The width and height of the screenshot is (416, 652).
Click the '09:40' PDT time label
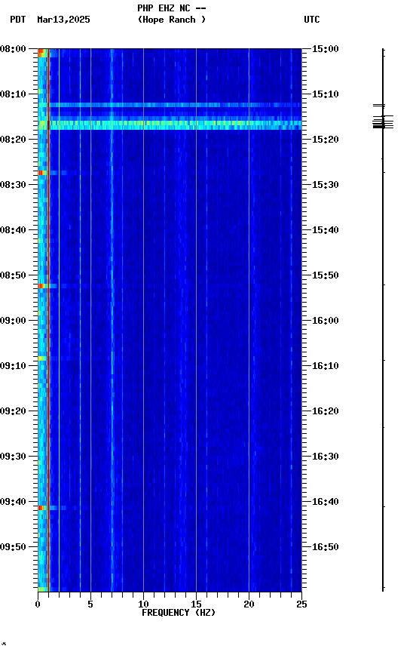13,502
